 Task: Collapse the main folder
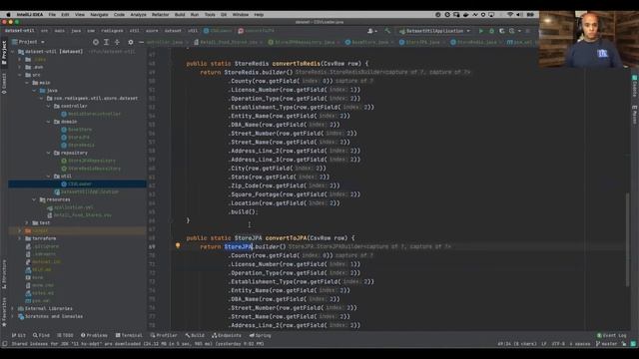click(27, 83)
